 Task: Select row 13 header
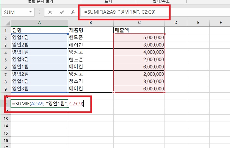[5, 118]
